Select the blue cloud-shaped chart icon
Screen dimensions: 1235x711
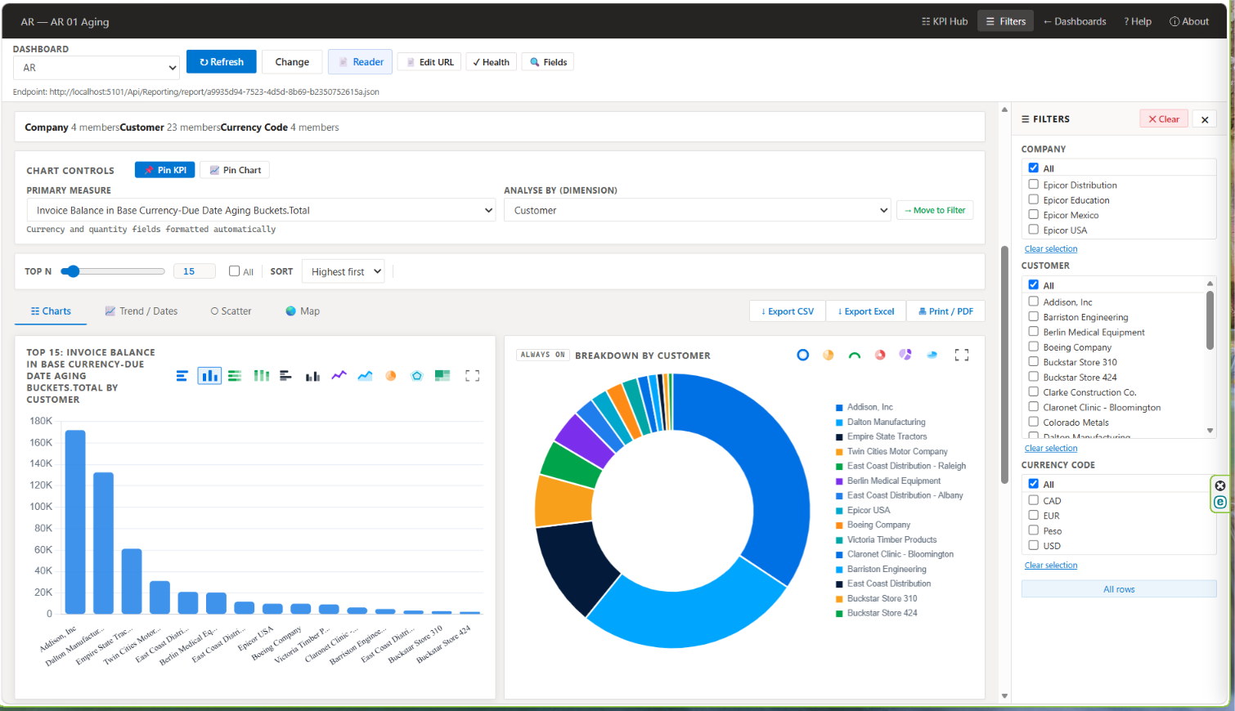(x=932, y=355)
